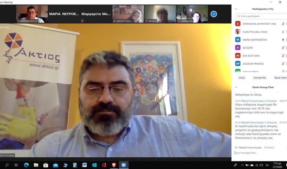Open Microsoft Edge from the taskbar

26,165
